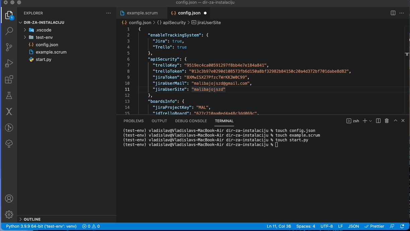
Task: Open the Git graph circle icon view
Action: [x=9, y=128]
